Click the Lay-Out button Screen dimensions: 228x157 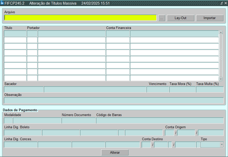pyautogui.click(x=180, y=18)
